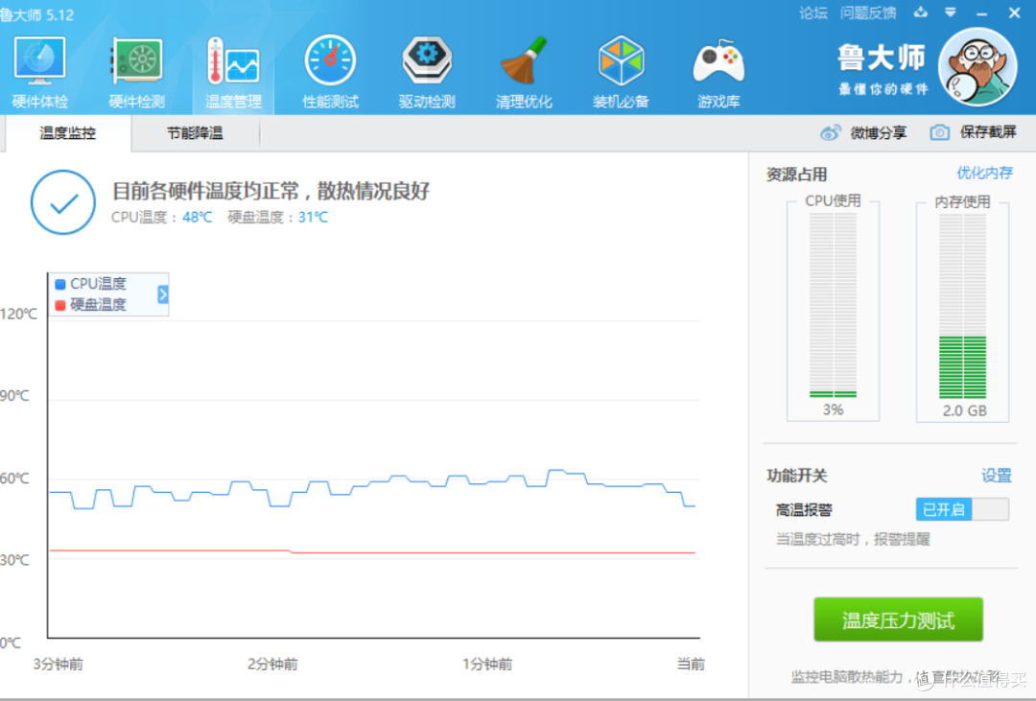Viewport: 1036px width, 701px height.
Task: Close the 鲁大师 window
Action: [1014, 12]
